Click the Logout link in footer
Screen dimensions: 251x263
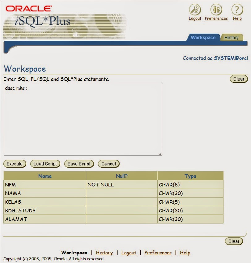click(x=129, y=253)
